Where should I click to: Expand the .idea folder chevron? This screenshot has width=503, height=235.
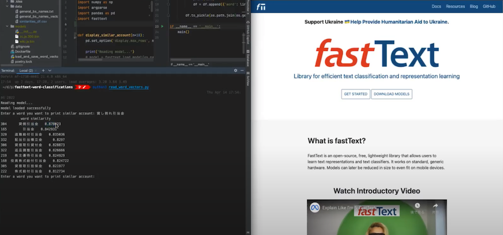click(x=8, y=2)
